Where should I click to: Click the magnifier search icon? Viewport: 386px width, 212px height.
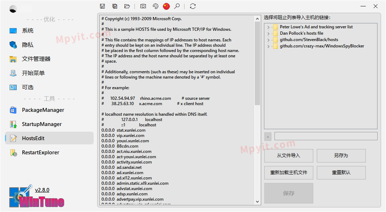(x=177, y=6)
